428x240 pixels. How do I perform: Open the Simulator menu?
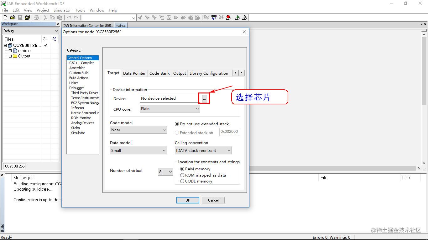click(x=62, y=10)
